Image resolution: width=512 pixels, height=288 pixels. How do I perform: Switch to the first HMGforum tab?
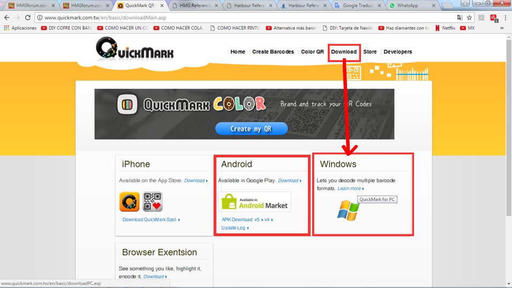32,5
